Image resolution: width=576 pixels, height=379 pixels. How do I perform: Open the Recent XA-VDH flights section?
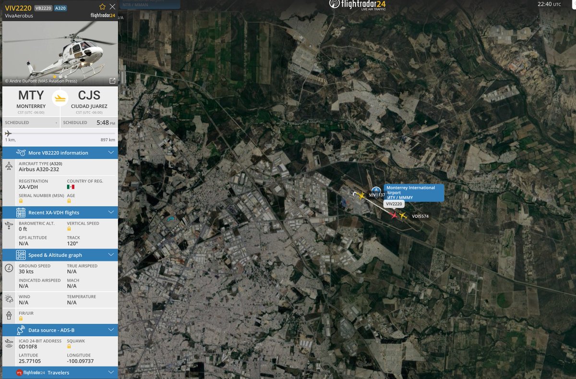[x=60, y=212]
